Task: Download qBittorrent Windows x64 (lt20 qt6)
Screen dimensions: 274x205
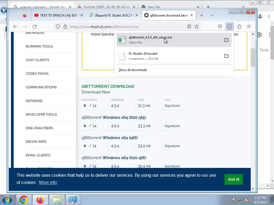Action: [x=114, y=157]
